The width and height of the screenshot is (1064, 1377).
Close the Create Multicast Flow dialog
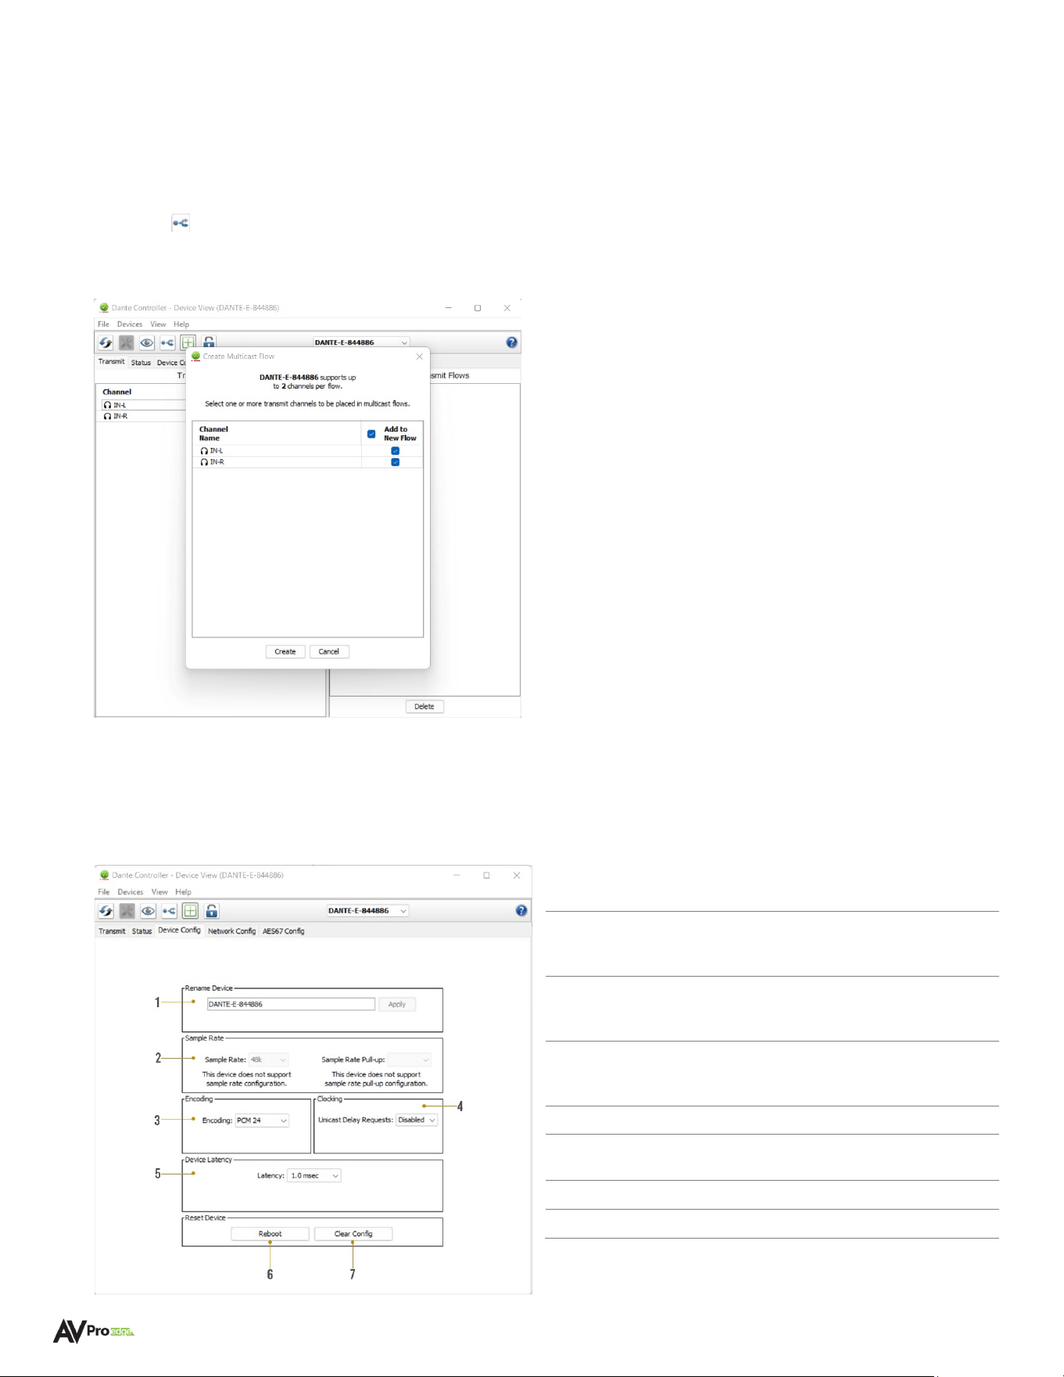(420, 357)
